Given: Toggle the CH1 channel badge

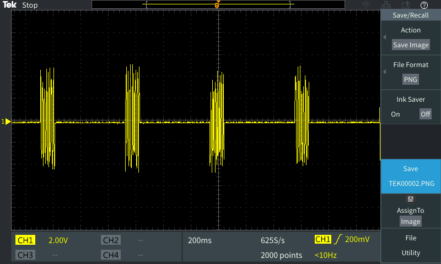Looking at the screenshot, I should tap(25, 240).
